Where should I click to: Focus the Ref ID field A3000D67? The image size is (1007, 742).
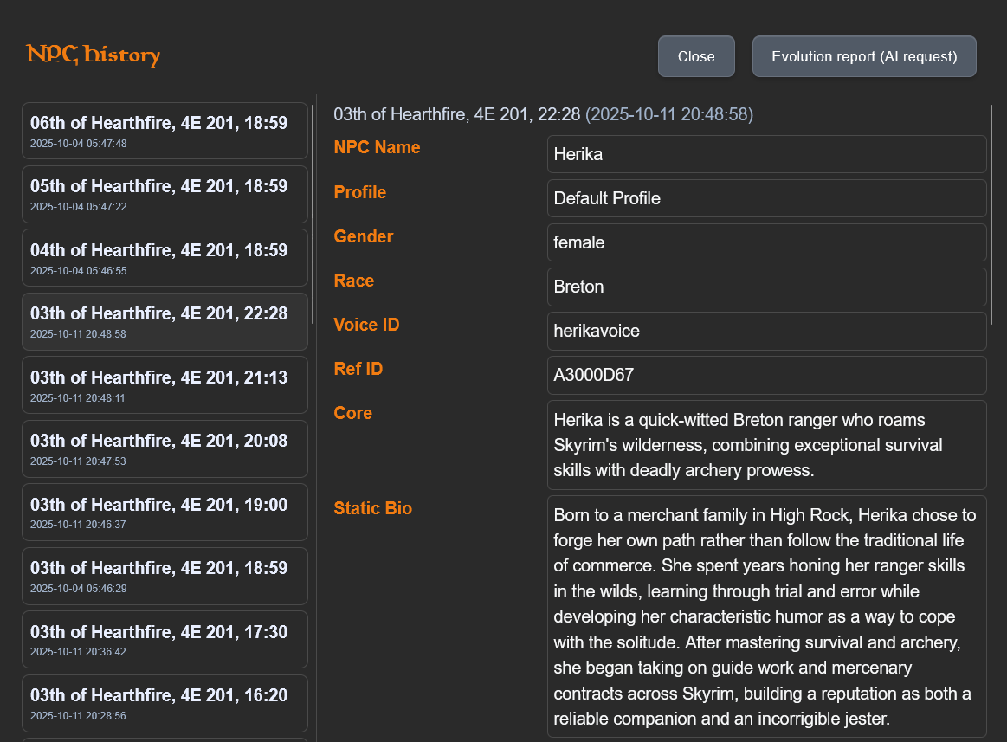click(766, 375)
